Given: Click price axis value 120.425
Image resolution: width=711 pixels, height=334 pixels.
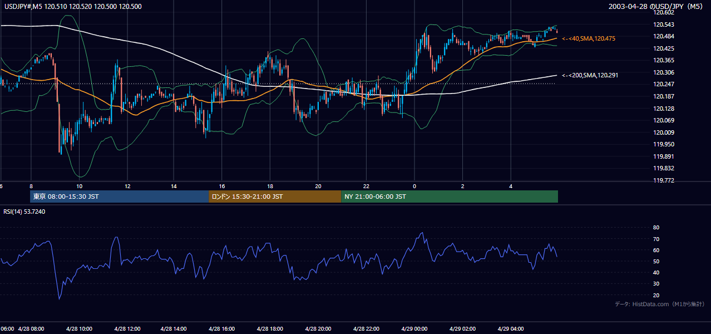Looking at the screenshot, I should pos(663,48).
